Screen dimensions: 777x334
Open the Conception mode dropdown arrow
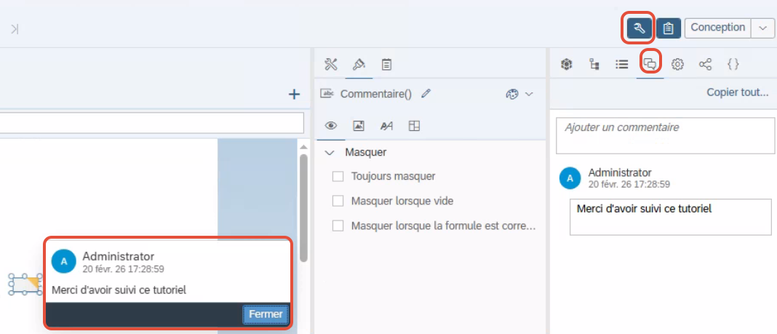pos(762,28)
